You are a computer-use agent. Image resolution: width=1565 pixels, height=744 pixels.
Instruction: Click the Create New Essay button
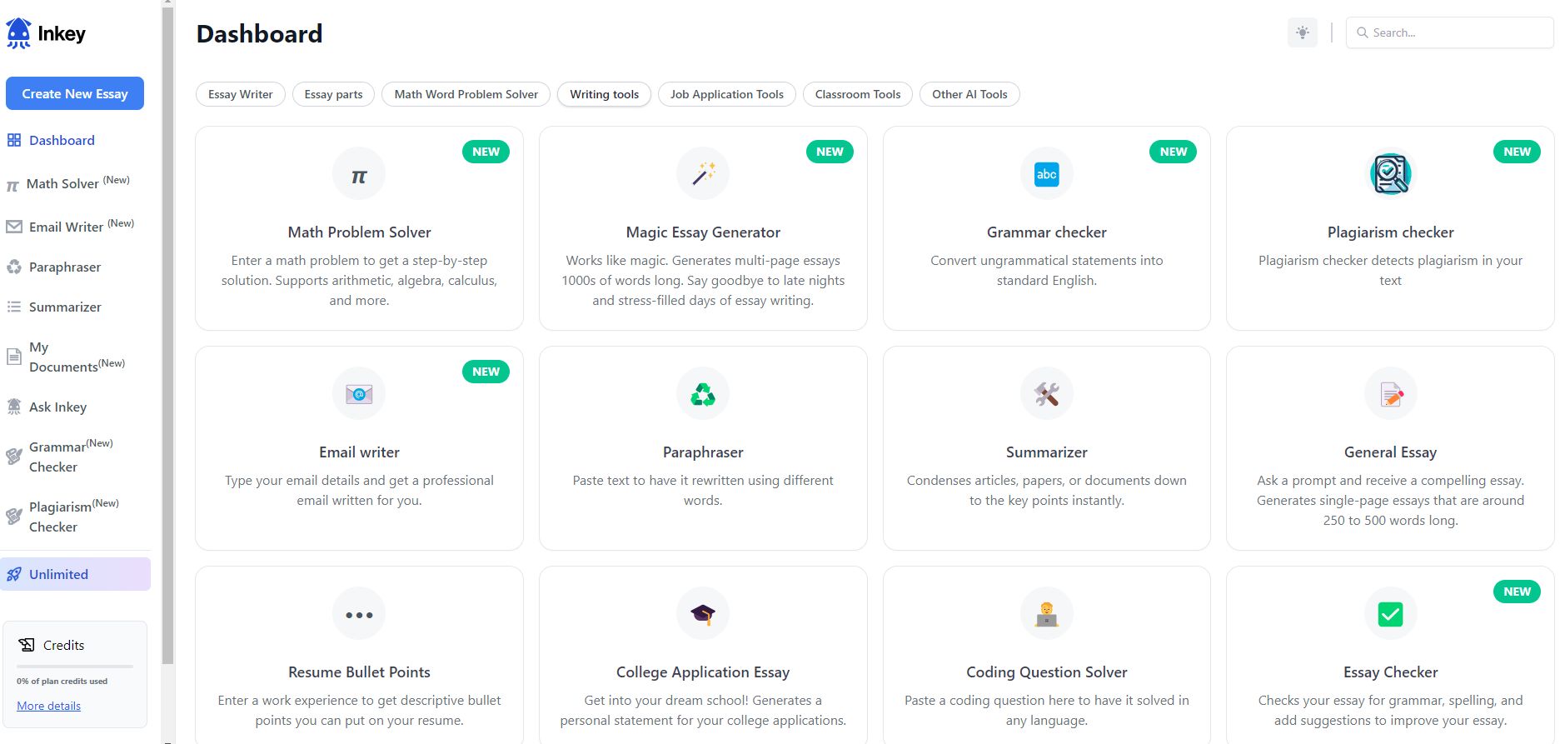point(74,93)
